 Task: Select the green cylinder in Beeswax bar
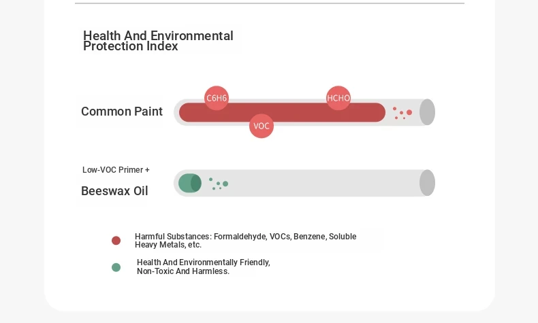click(x=190, y=183)
